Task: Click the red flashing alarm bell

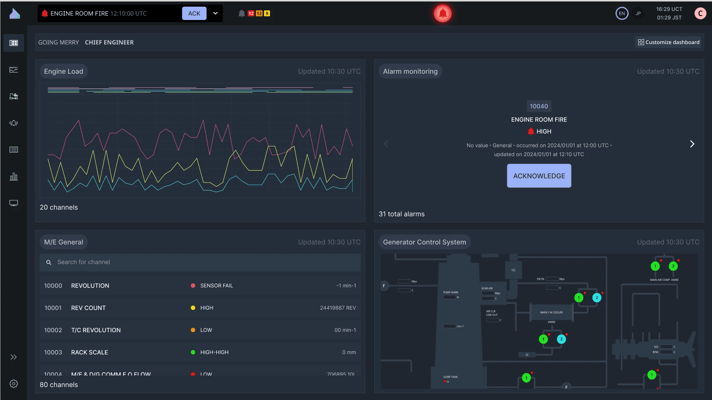Action: (x=442, y=14)
